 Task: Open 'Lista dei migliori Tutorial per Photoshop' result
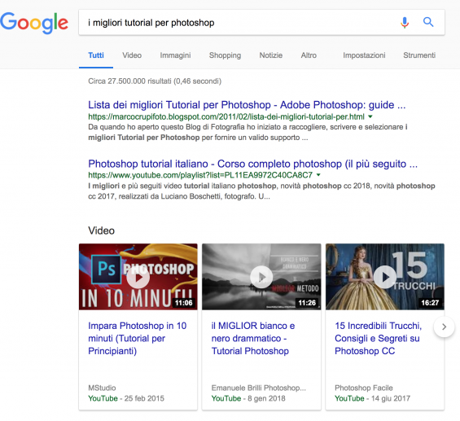click(247, 105)
